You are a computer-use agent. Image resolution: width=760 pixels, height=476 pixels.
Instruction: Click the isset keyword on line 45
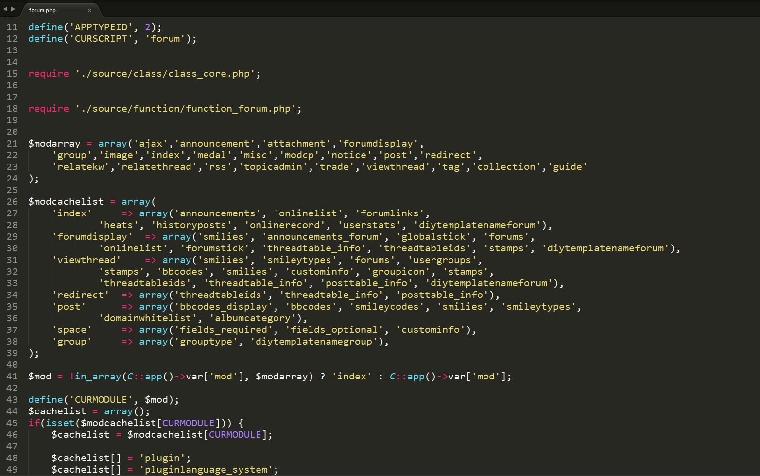click(x=60, y=423)
